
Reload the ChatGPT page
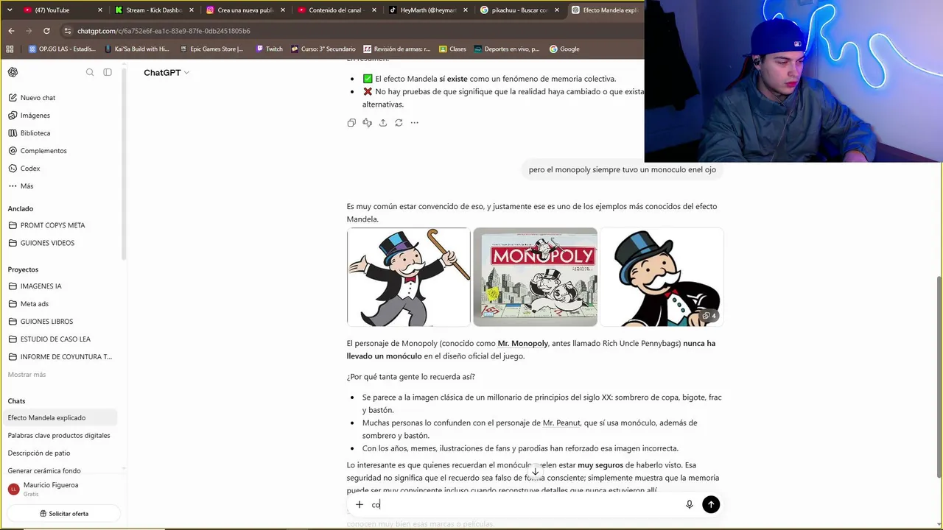(x=46, y=31)
